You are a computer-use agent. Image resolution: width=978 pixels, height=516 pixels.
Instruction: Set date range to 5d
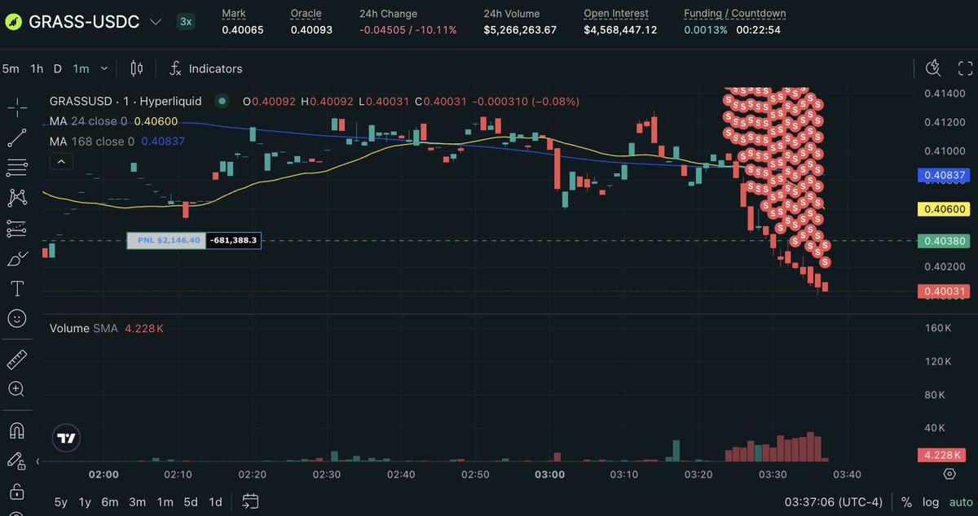click(x=190, y=502)
